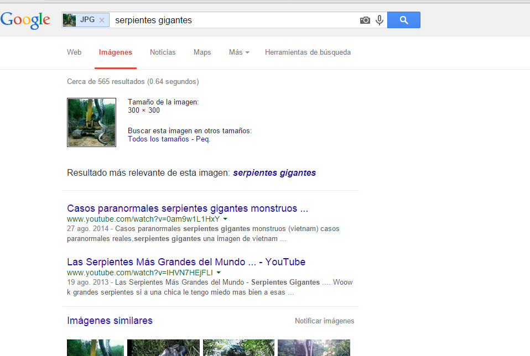Click the blue magnifier search button

[404, 20]
